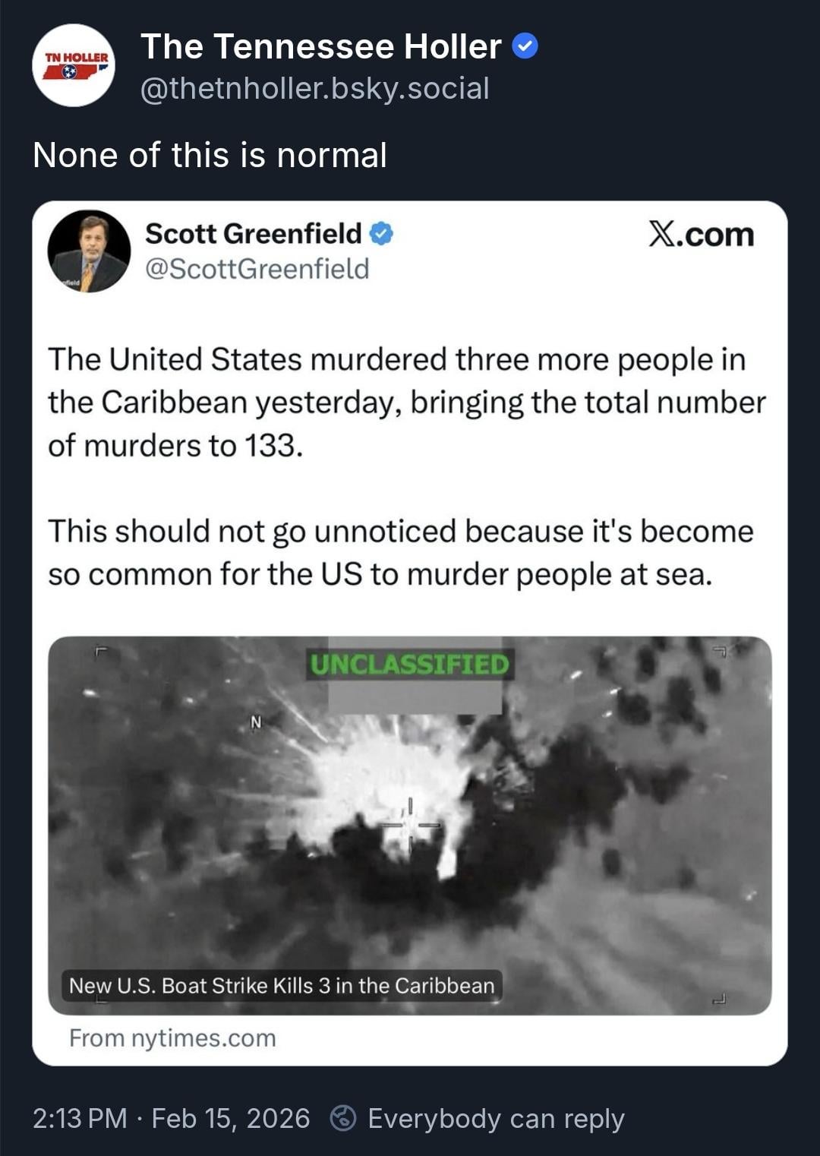This screenshot has width=820, height=1156.
Task: Open the 'From nytimes.com' source link
Action: pos(172,1038)
